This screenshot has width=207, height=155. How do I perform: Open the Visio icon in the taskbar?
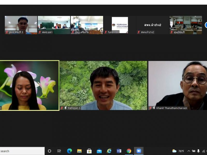(x=119, y=151)
